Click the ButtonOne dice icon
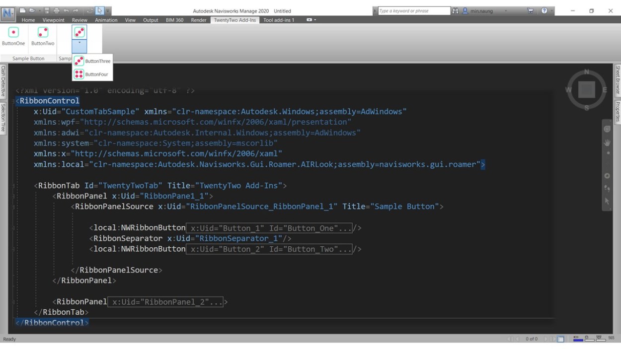The width and height of the screenshot is (621, 349). coord(13,33)
